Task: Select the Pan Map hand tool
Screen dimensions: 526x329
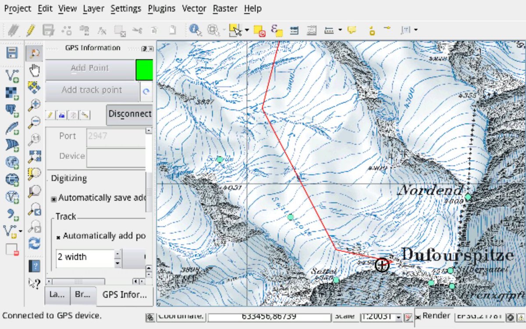Action: (x=34, y=70)
